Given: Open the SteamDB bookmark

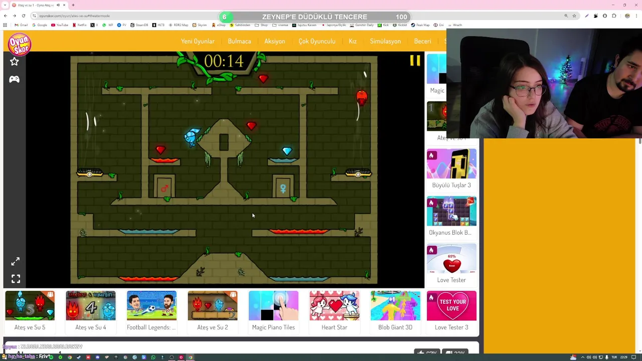Looking at the screenshot, I should pyautogui.click(x=139, y=25).
